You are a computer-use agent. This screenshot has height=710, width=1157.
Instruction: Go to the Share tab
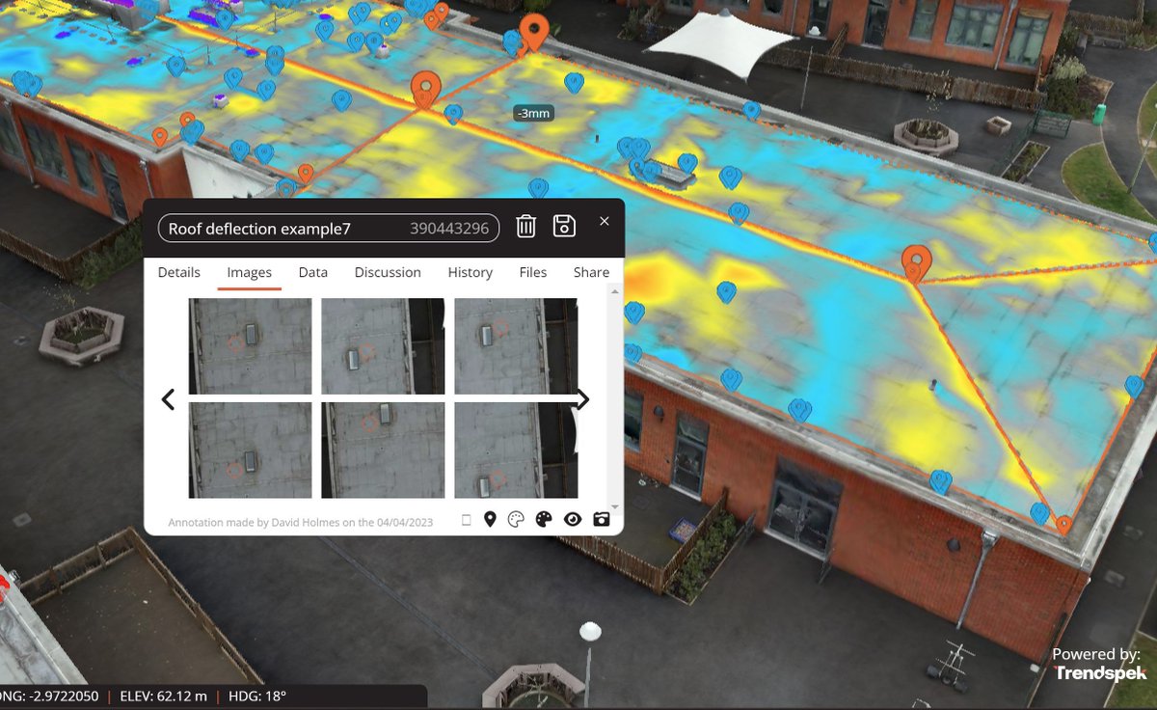[591, 272]
